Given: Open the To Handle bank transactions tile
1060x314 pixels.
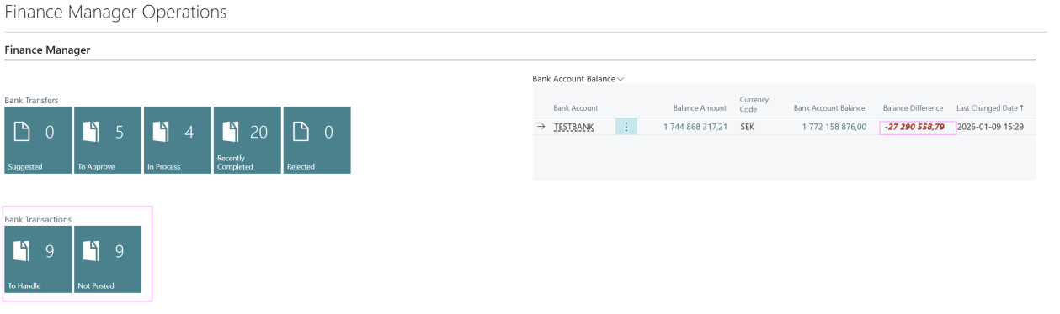Looking at the screenshot, I should point(38,259).
